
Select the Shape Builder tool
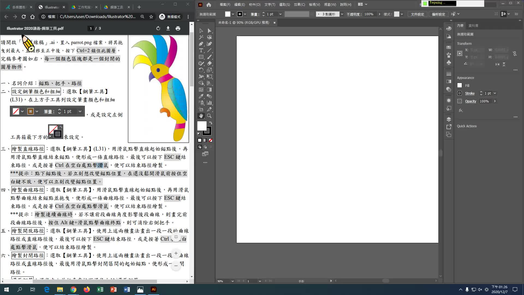201,83
